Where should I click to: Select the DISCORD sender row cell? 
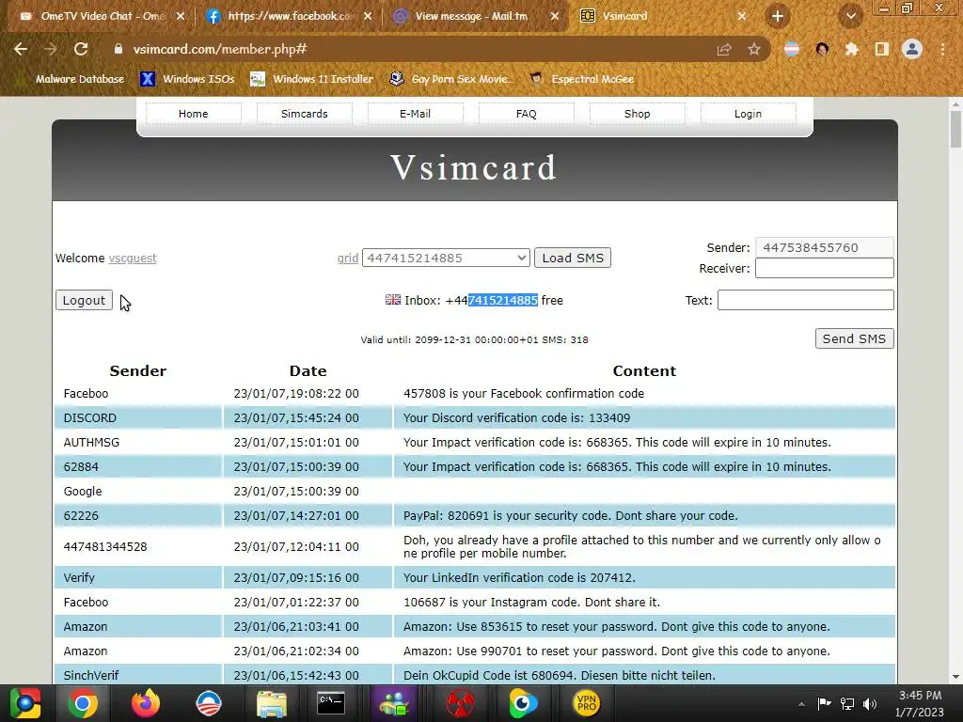point(138,418)
